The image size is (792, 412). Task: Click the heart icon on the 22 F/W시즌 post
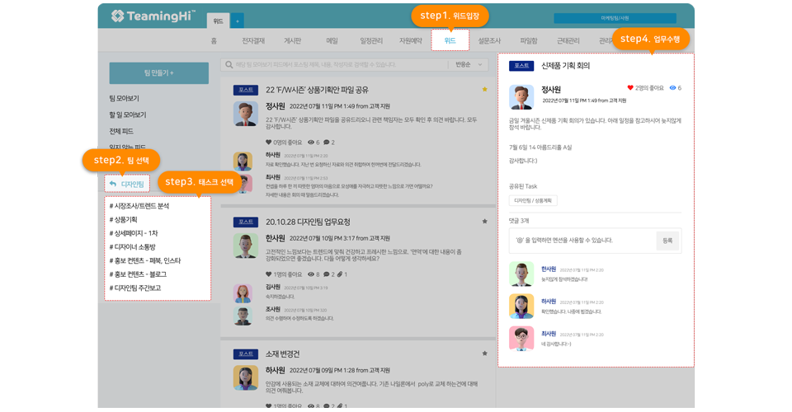click(269, 143)
